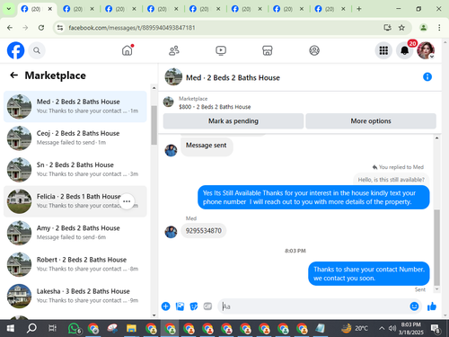The image size is (449, 337).
Task: View site information icon in address bar
Action: 60,28
